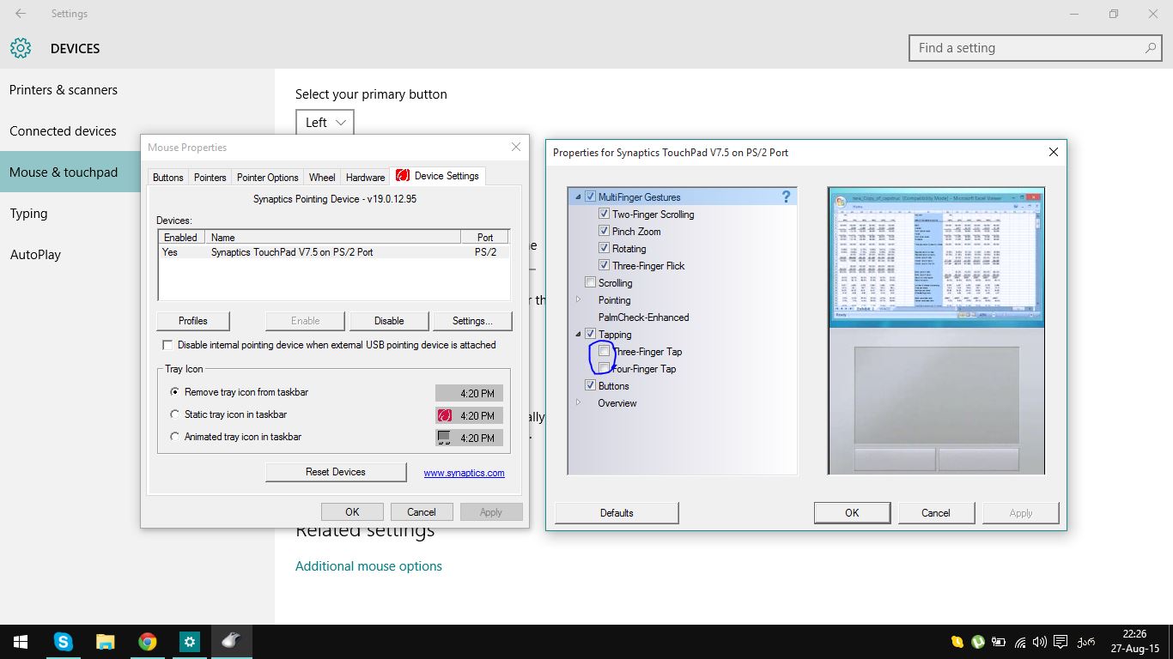1173x659 pixels.
Task: Switch to the Wheel tab
Action: 322,178
